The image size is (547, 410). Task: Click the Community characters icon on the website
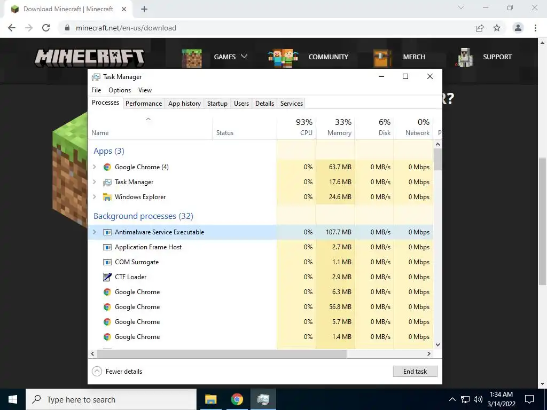click(x=283, y=58)
